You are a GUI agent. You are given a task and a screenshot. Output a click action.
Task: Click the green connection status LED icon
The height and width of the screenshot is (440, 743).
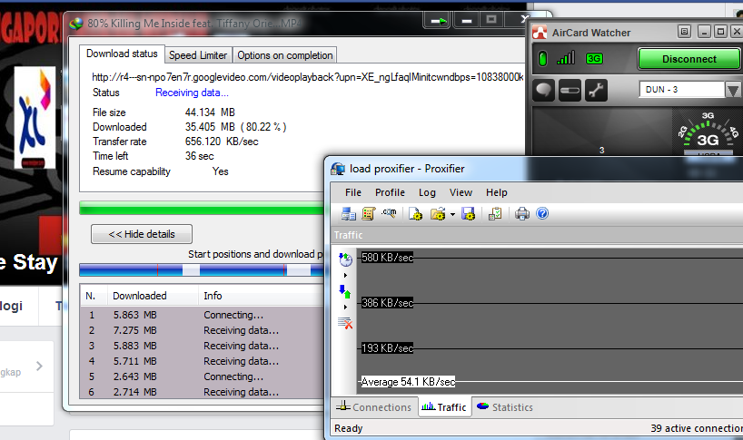tap(543, 59)
